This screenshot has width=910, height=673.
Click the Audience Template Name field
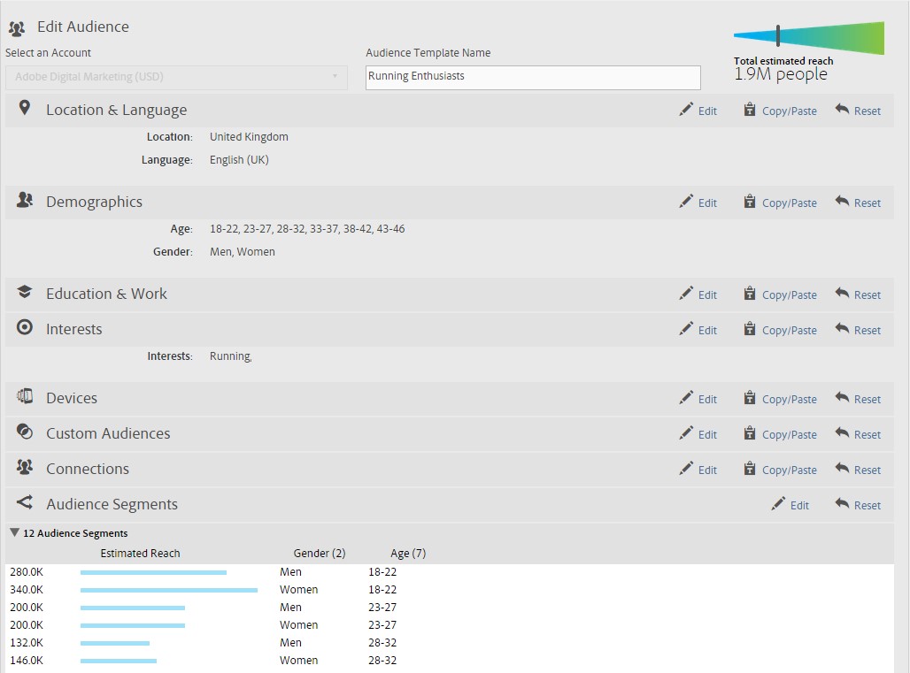[533, 77]
